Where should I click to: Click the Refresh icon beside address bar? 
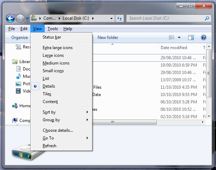click(119, 18)
